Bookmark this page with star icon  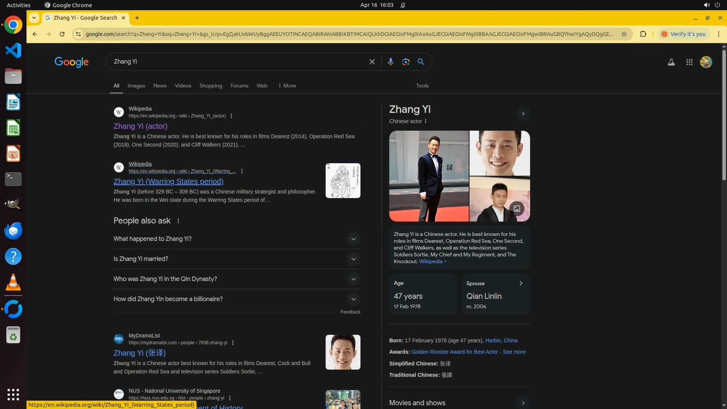(624, 34)
